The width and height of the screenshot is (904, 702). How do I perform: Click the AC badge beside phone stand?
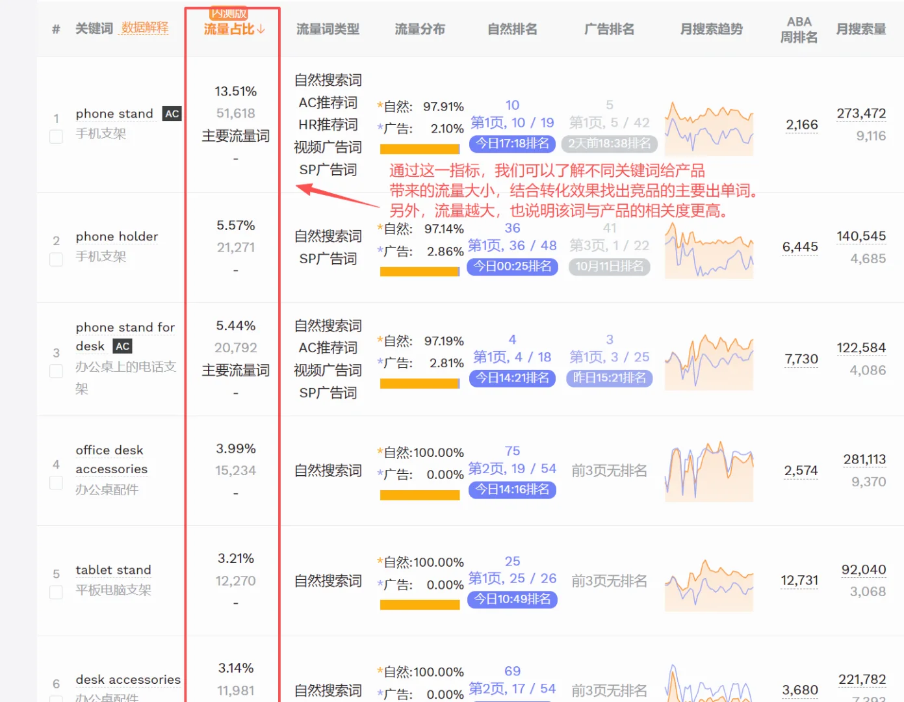tap(172, 114)
